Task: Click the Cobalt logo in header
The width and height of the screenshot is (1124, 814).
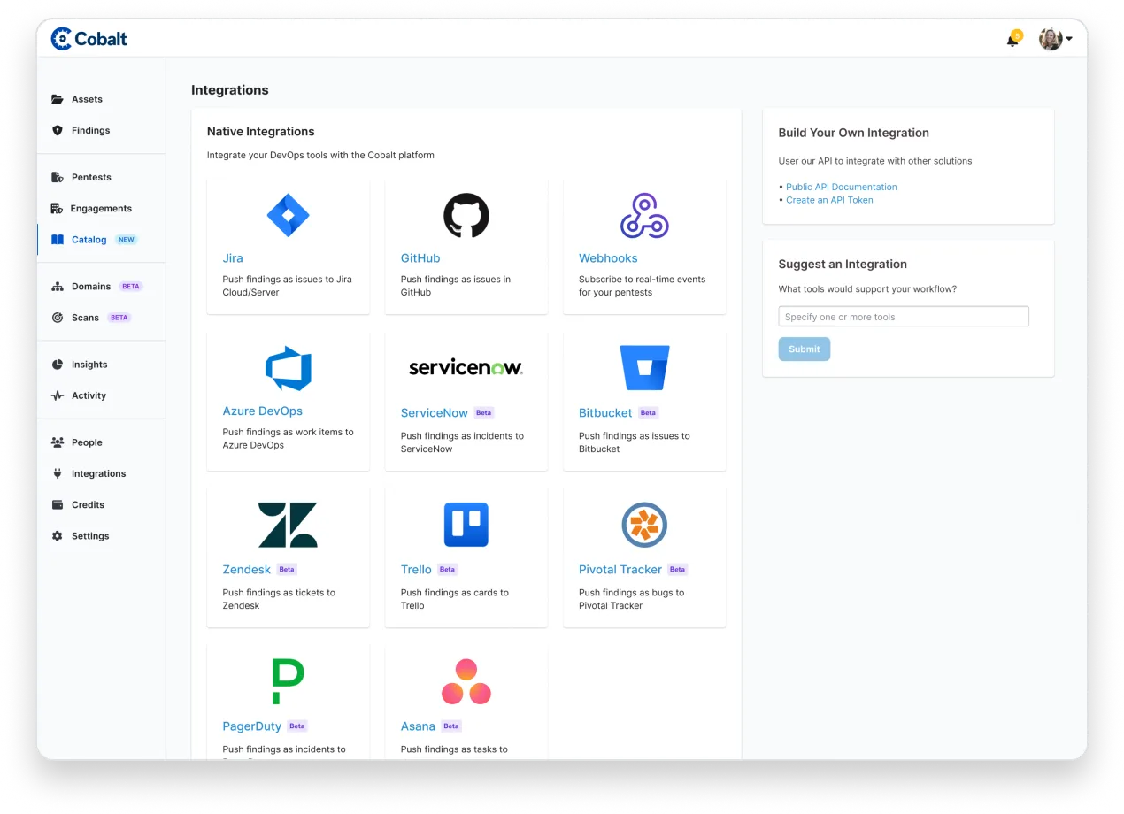Action: click(89, 39)
